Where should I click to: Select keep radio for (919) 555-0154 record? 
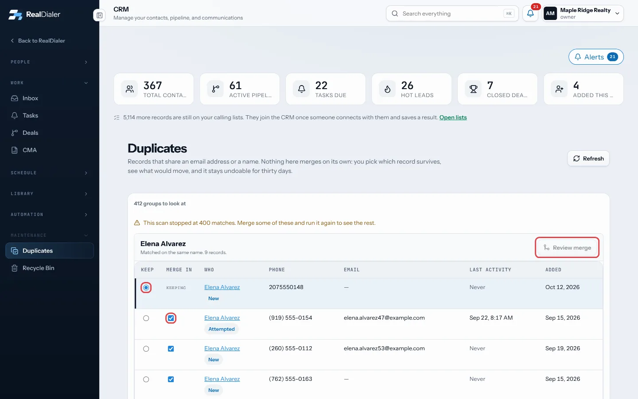click(146, 318)
